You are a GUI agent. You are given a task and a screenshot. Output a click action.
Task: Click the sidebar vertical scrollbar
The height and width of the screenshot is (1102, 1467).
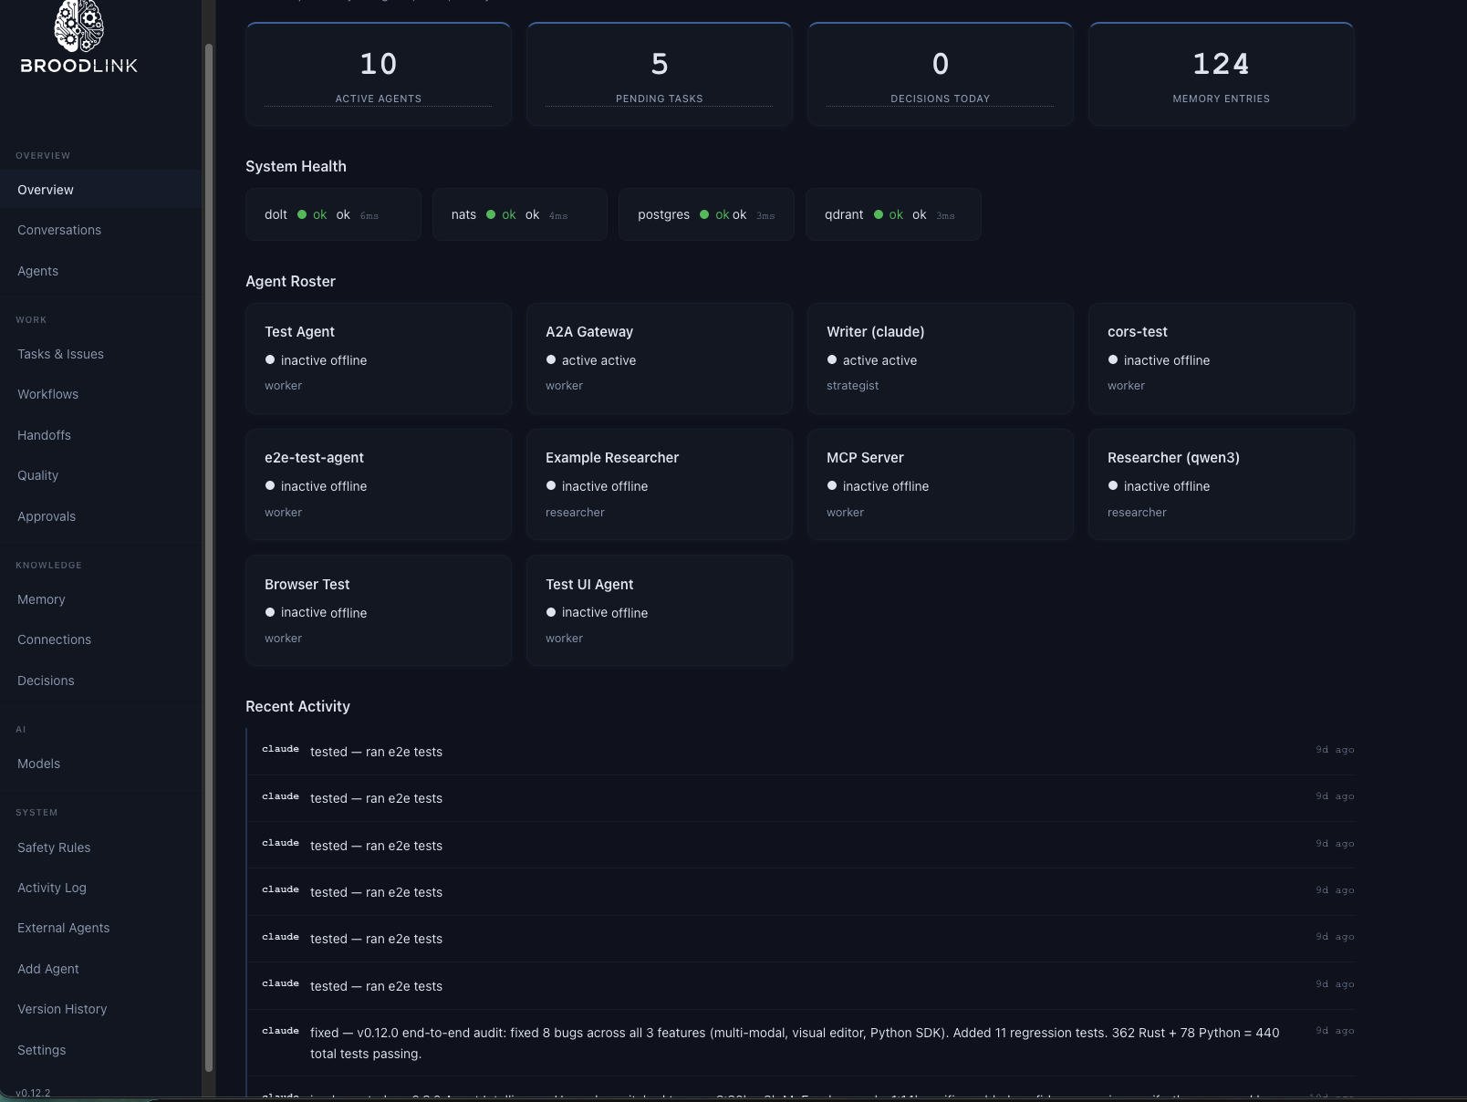click(x=209, y=556)
